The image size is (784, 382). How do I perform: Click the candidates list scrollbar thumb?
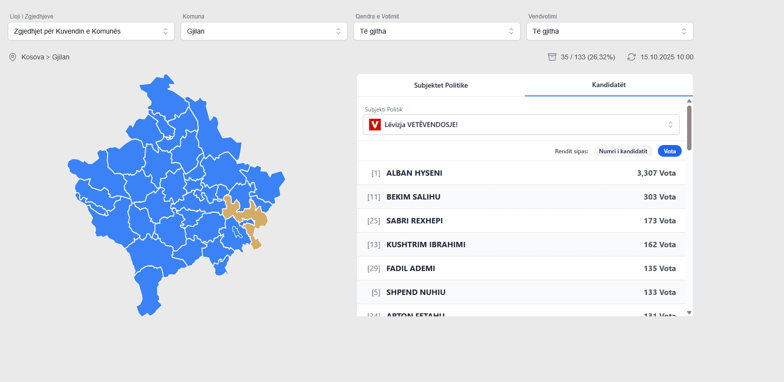689,127
